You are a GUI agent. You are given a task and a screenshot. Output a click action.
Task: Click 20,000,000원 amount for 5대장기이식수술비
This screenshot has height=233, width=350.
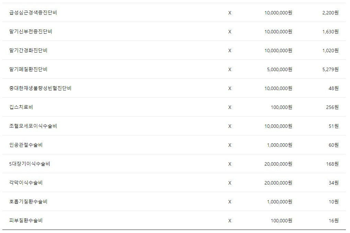(278, 164)
